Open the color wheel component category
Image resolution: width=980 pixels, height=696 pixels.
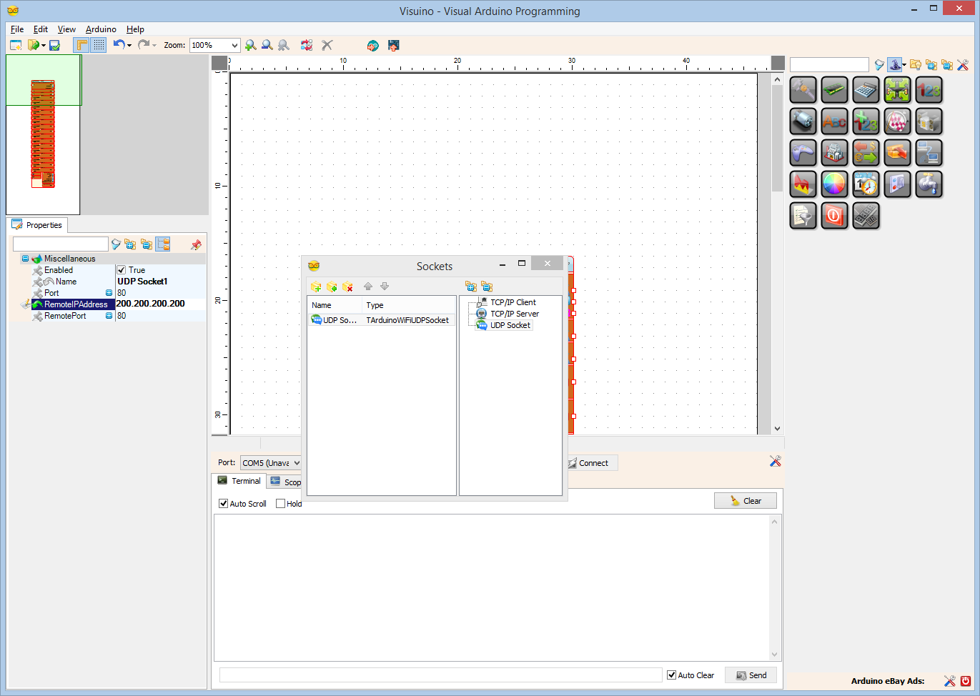834,184
